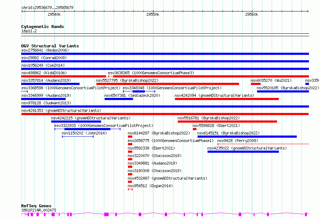
Task: Select the 16p11.2 band label
Action: pyautogui.click(x=29, y=31)
